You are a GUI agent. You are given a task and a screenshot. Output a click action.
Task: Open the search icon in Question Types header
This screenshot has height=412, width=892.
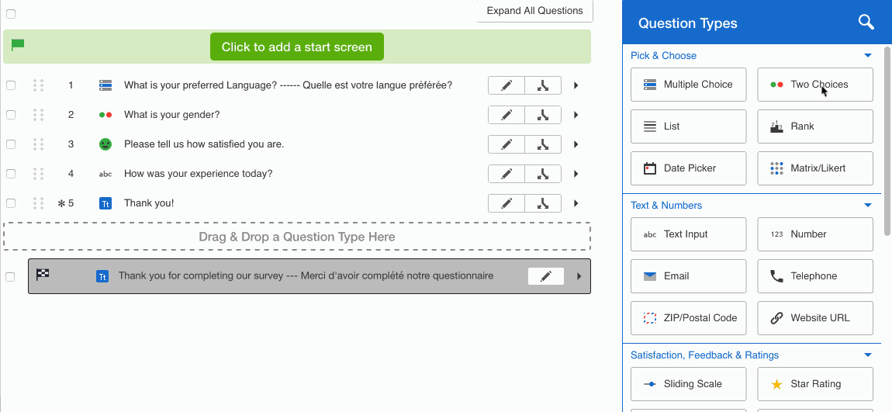[866, 23]
